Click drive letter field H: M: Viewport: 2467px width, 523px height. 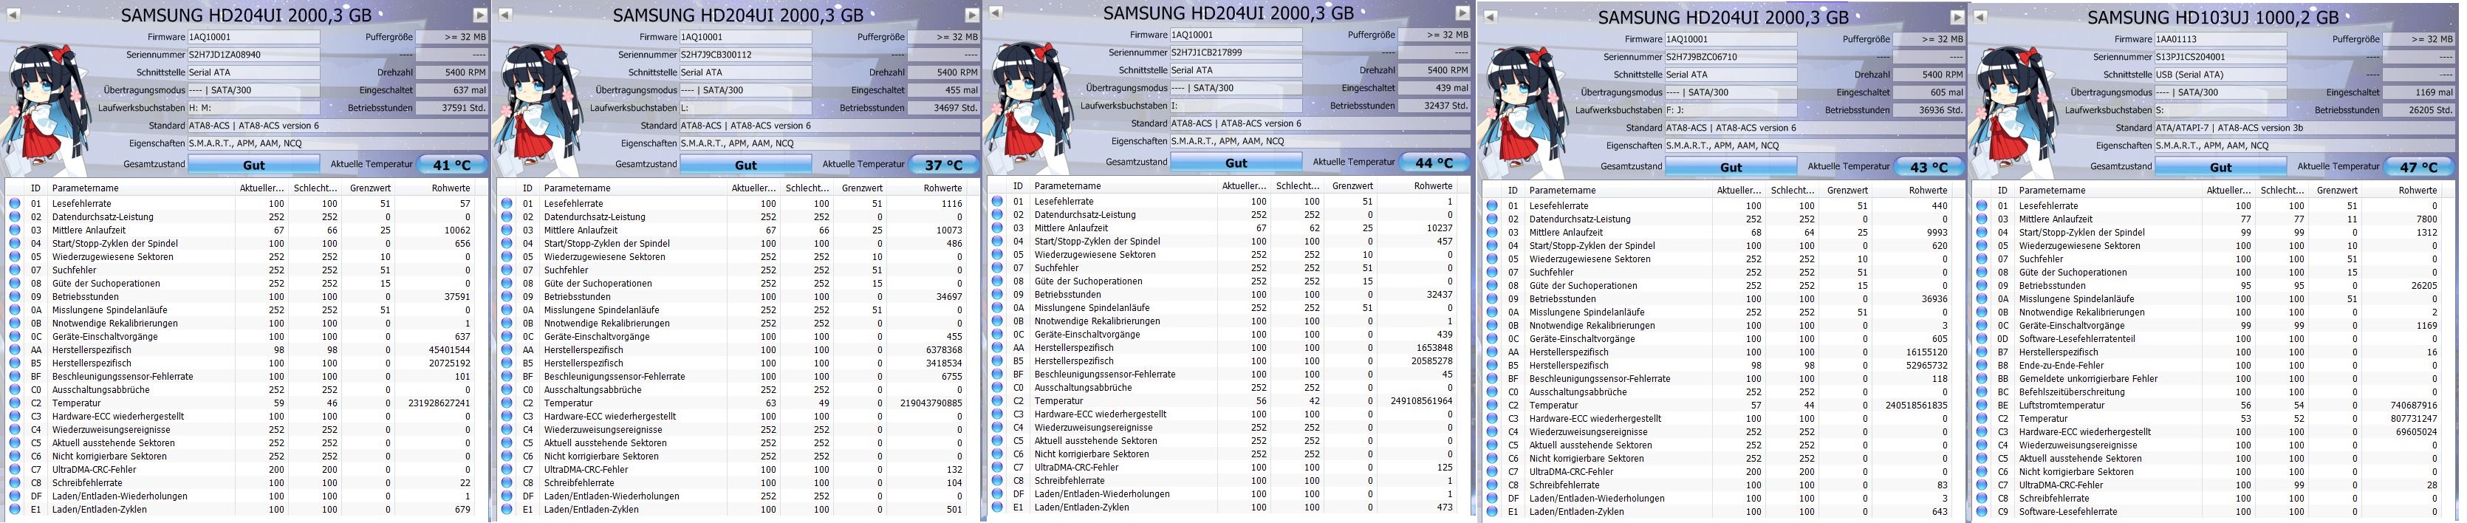[x=254, y=109]
